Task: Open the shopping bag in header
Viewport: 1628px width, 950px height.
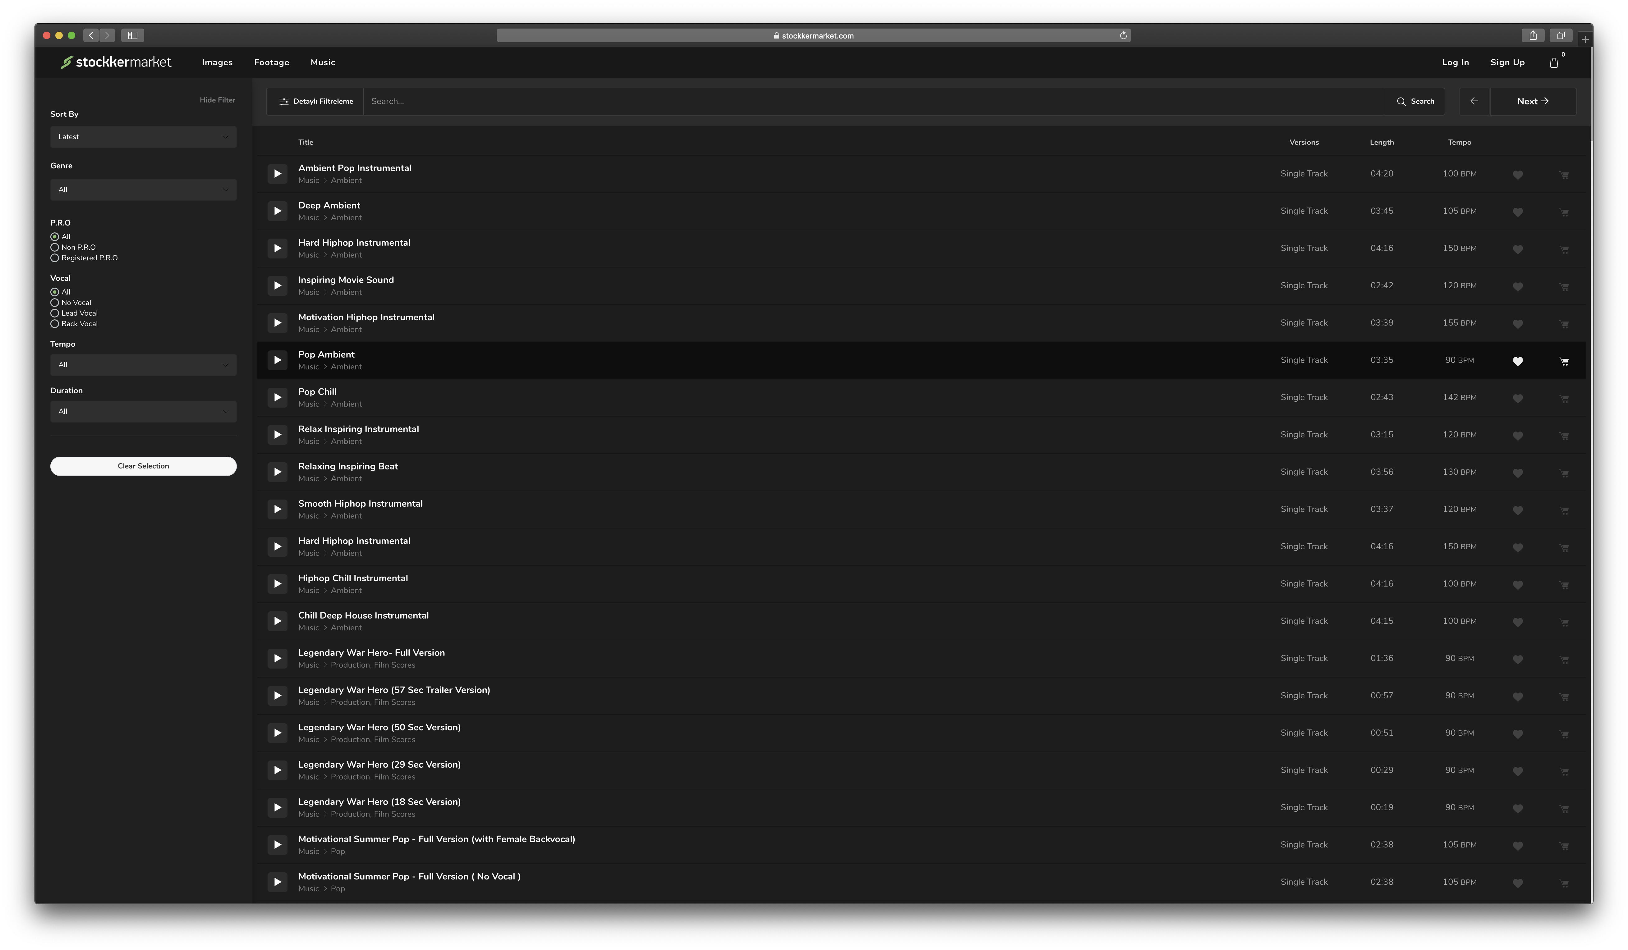Action: click(x=1554, y=63)
